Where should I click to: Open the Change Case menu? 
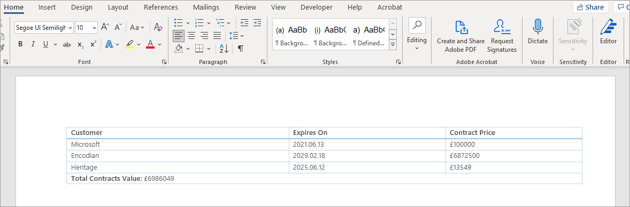coord(137,27)
